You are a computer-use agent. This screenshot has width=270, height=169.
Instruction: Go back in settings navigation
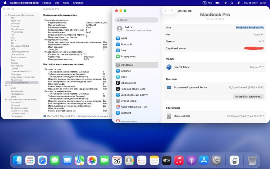pyautogui.click(x=165, y=11)
